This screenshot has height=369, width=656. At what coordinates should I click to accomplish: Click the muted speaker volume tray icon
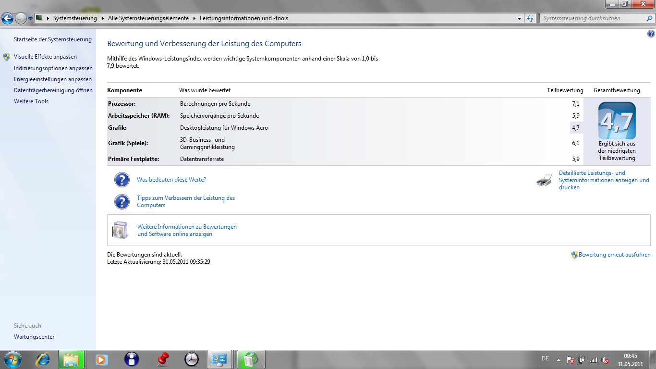[605, 360]
